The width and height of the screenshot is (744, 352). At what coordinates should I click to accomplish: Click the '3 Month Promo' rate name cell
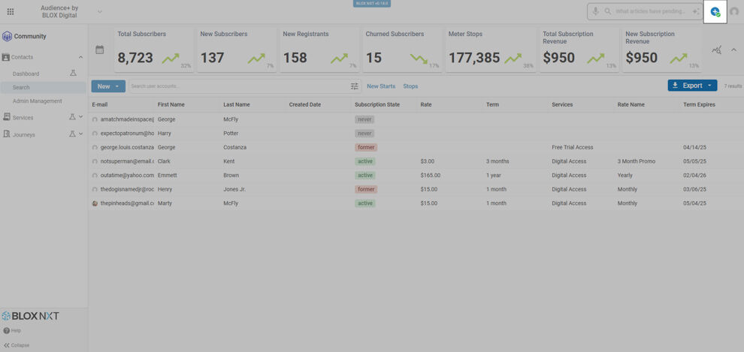[x=637, y=161]
